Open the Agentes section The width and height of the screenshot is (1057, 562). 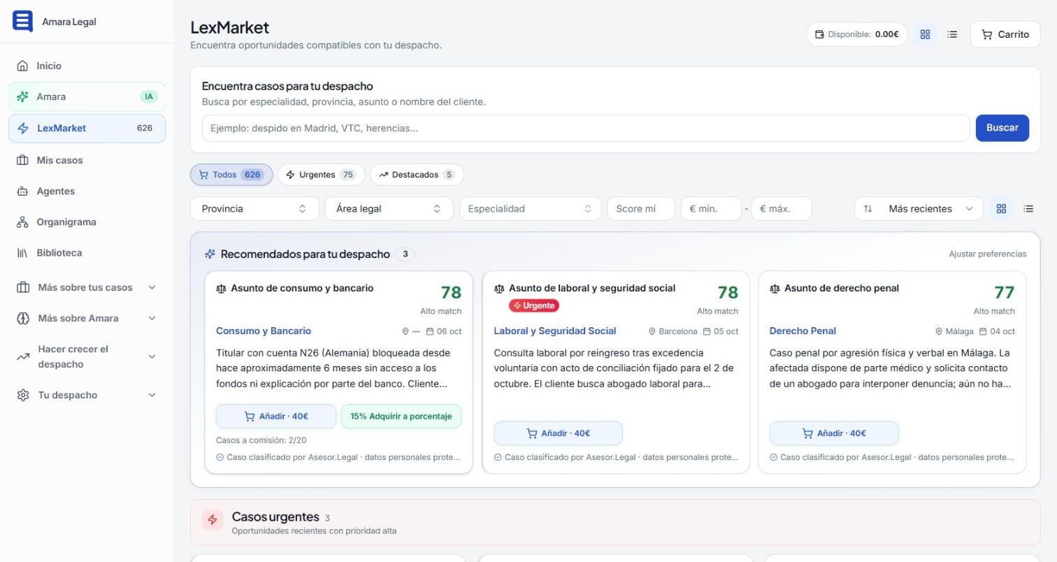click(x=87, y=191)
